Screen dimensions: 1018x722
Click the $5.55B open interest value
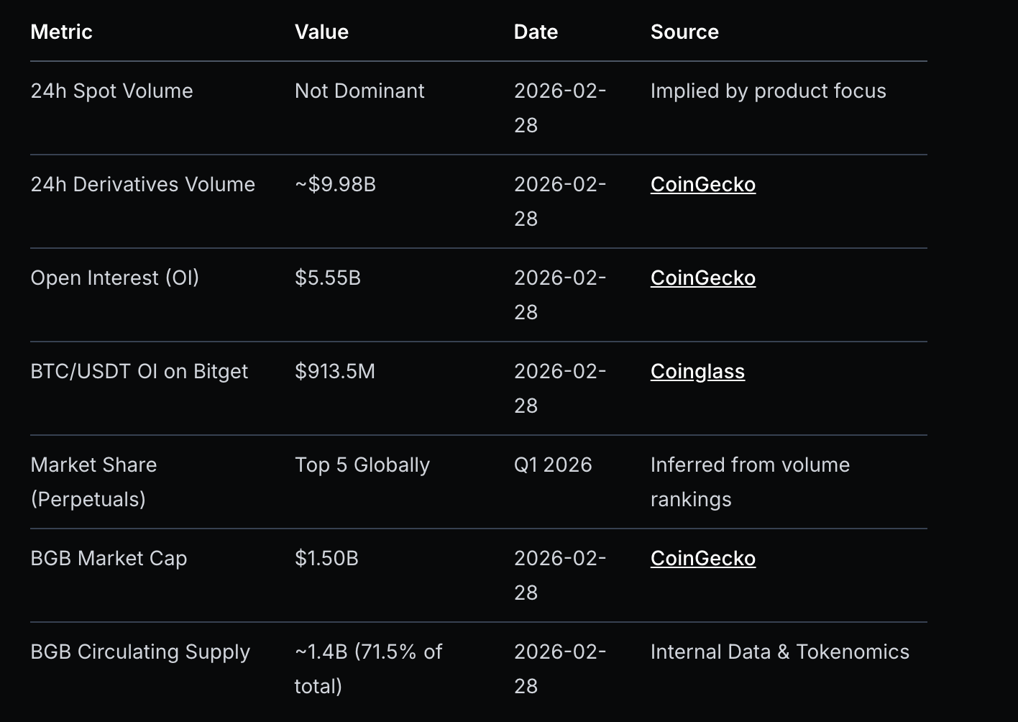(328, 278)
